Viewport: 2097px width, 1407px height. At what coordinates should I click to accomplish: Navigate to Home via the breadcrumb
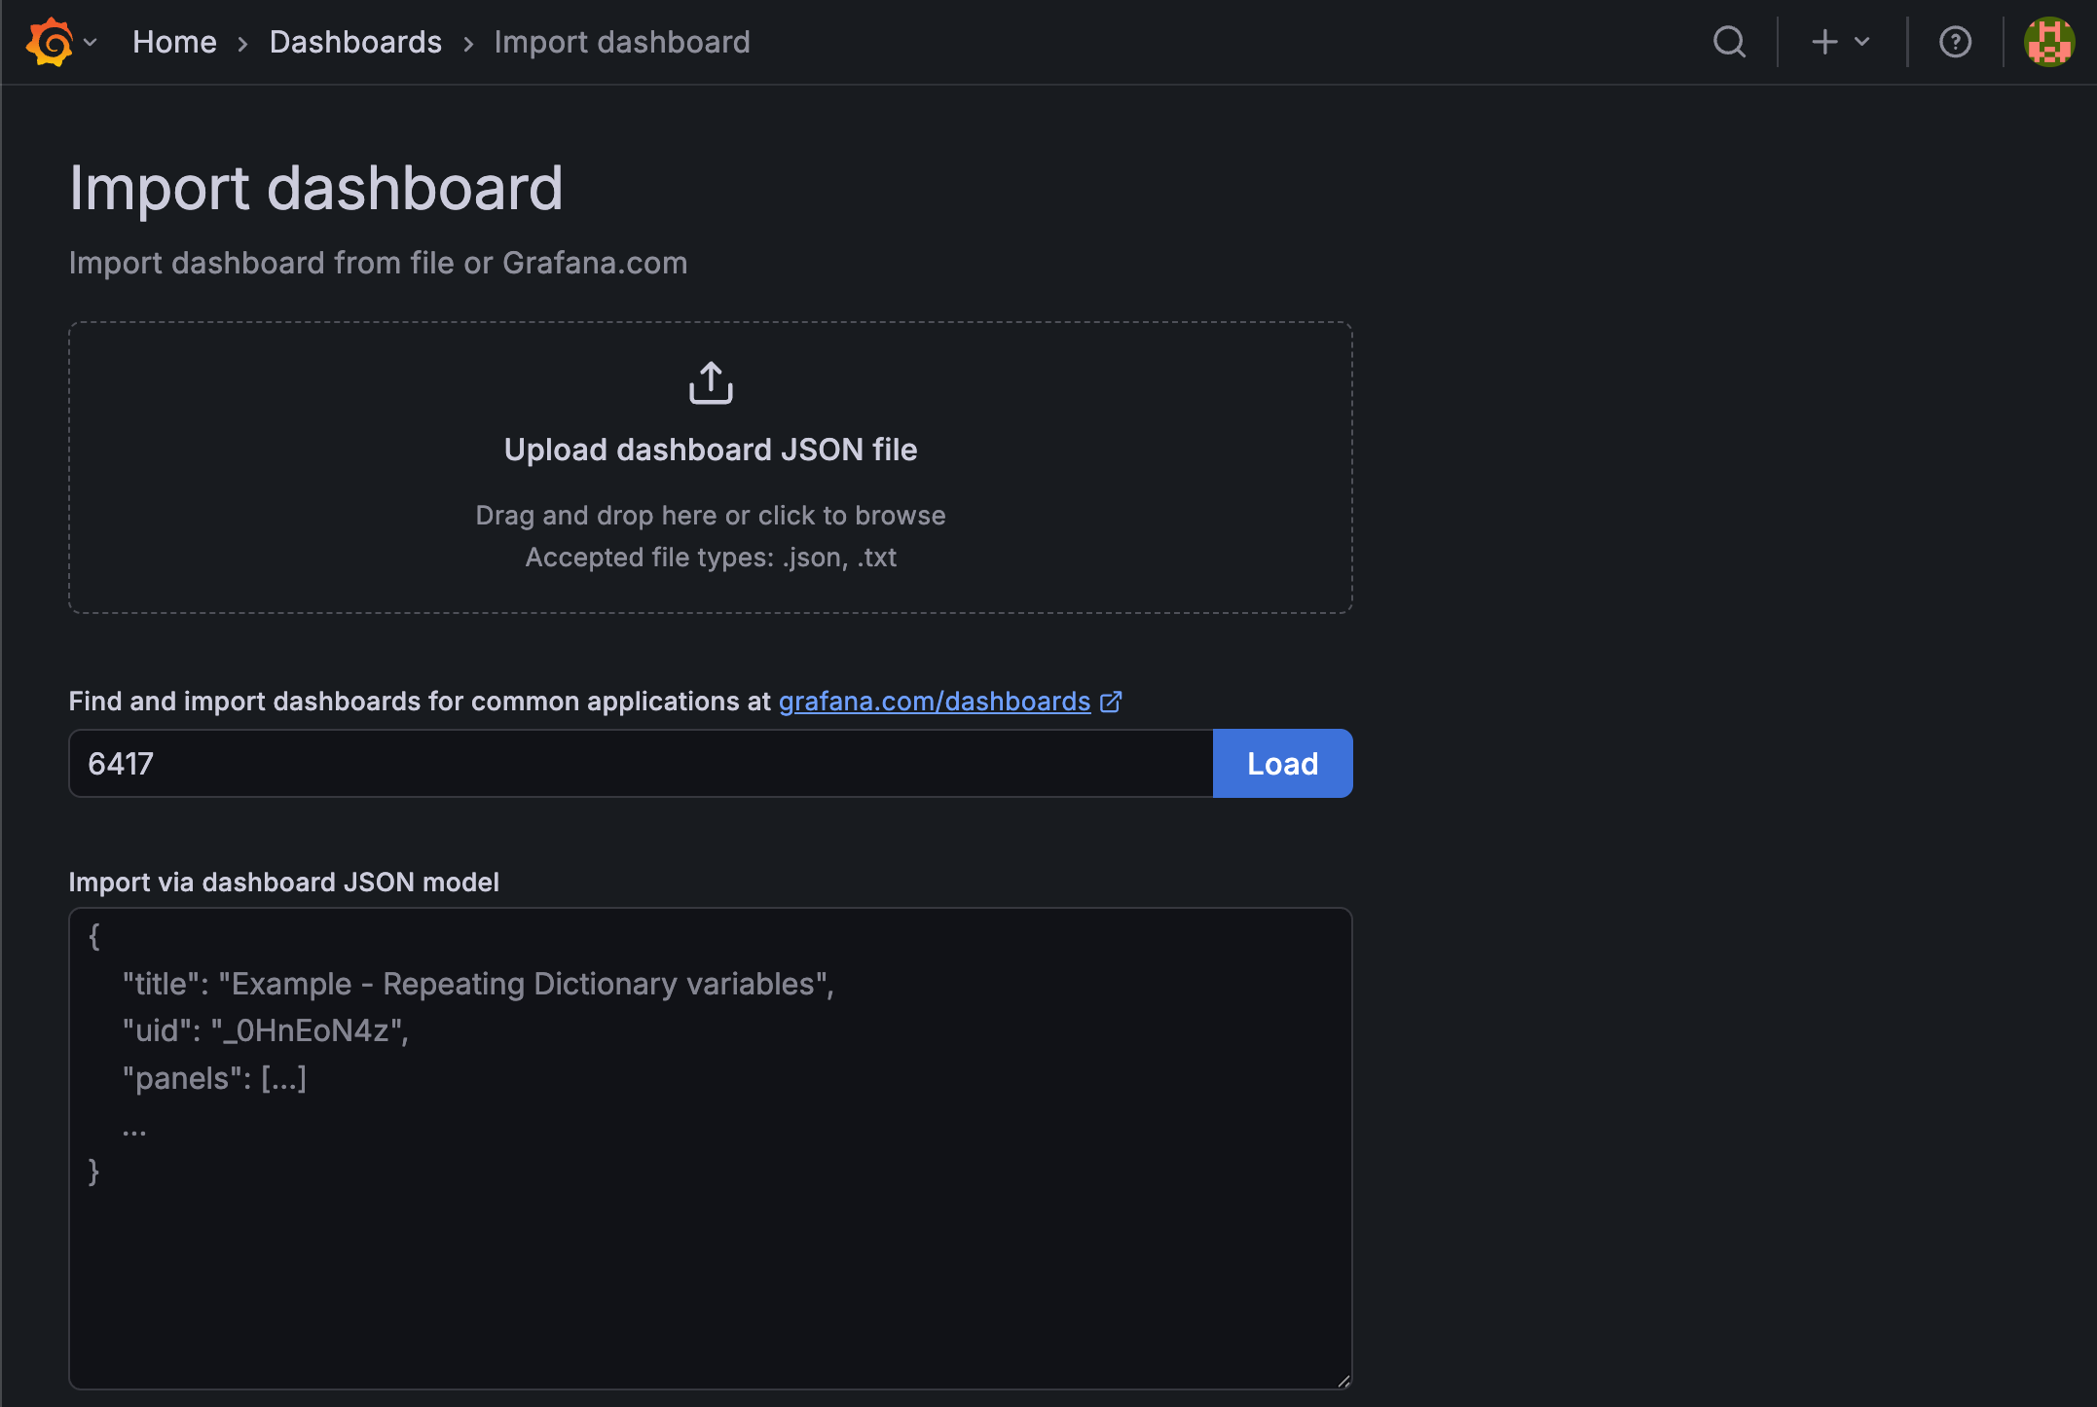(174, 42)
